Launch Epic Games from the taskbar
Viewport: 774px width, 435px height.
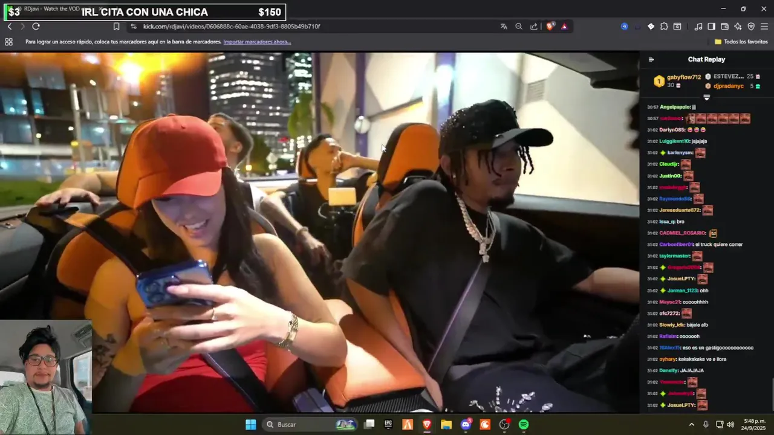[x=388, y=425]
